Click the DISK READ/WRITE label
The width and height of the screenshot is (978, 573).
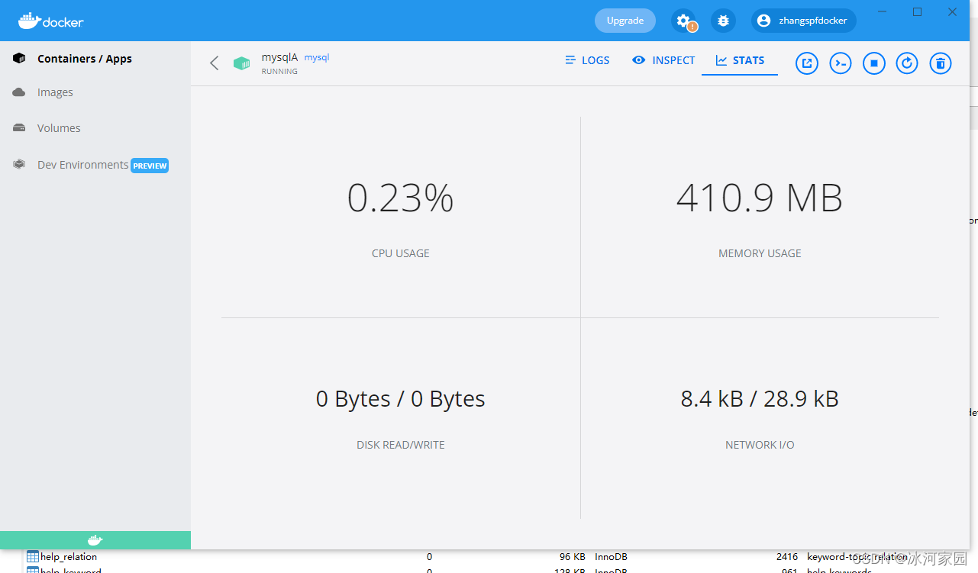pyautogui.click(x=400, y=445)
